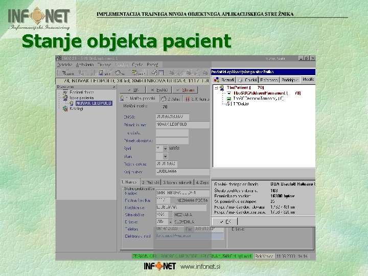Select Pacienti danes tree entry
Viewport: 368px width, 276px height.
(81, 92)
